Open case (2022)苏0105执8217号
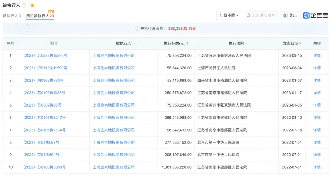 tap(44, 118)
